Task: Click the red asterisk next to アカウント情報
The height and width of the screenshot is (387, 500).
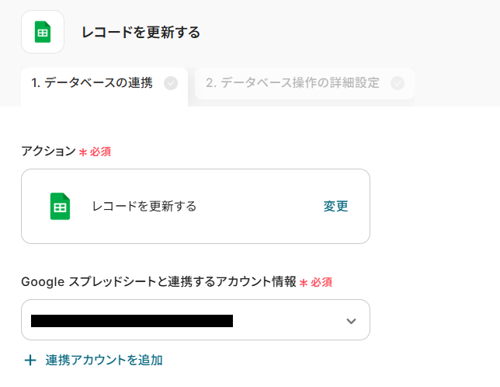Action: [x=304, y=283]
